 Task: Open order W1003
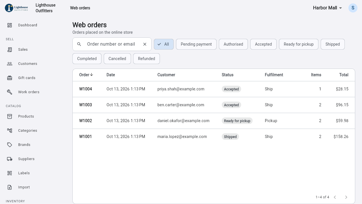click(x=214, y=105)
